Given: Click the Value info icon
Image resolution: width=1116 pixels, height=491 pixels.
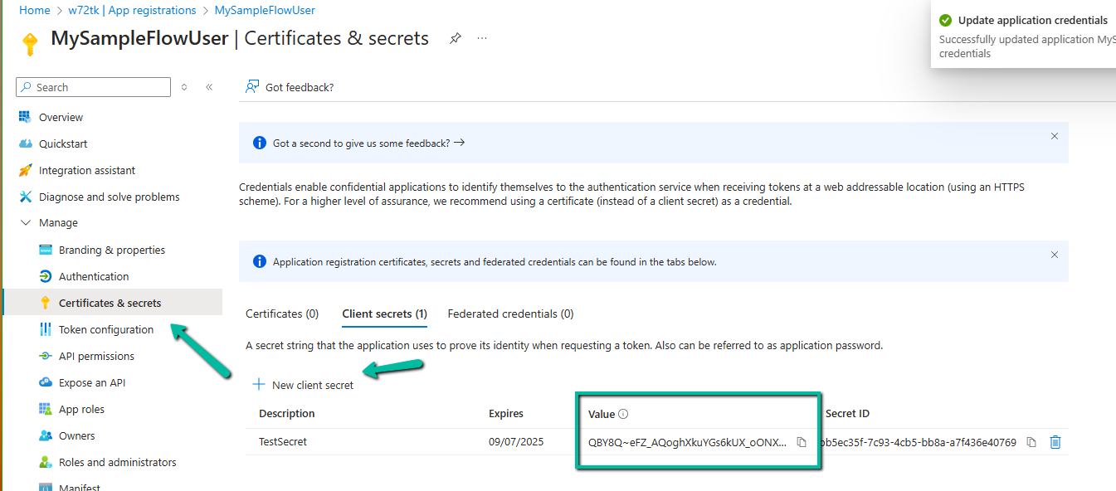Looking at the screenshot, I should tap(624, 414).
